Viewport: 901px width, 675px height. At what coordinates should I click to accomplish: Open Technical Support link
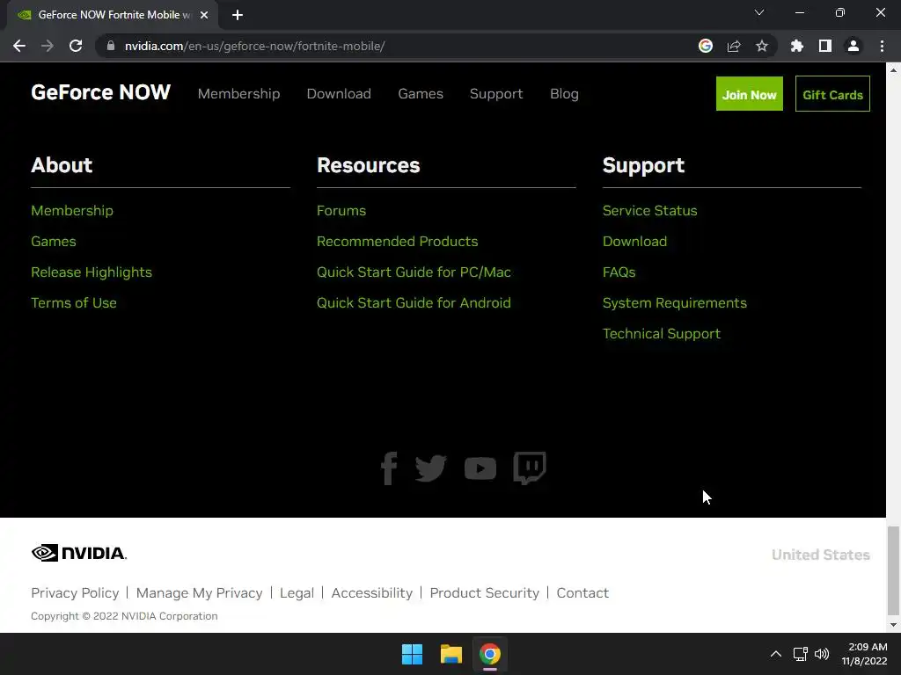(x=662, y=334)
